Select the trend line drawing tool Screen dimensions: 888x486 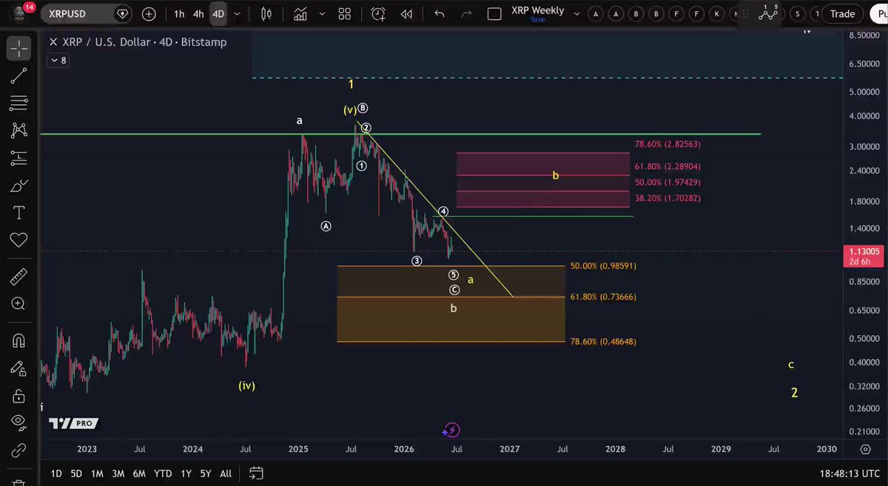18,75
